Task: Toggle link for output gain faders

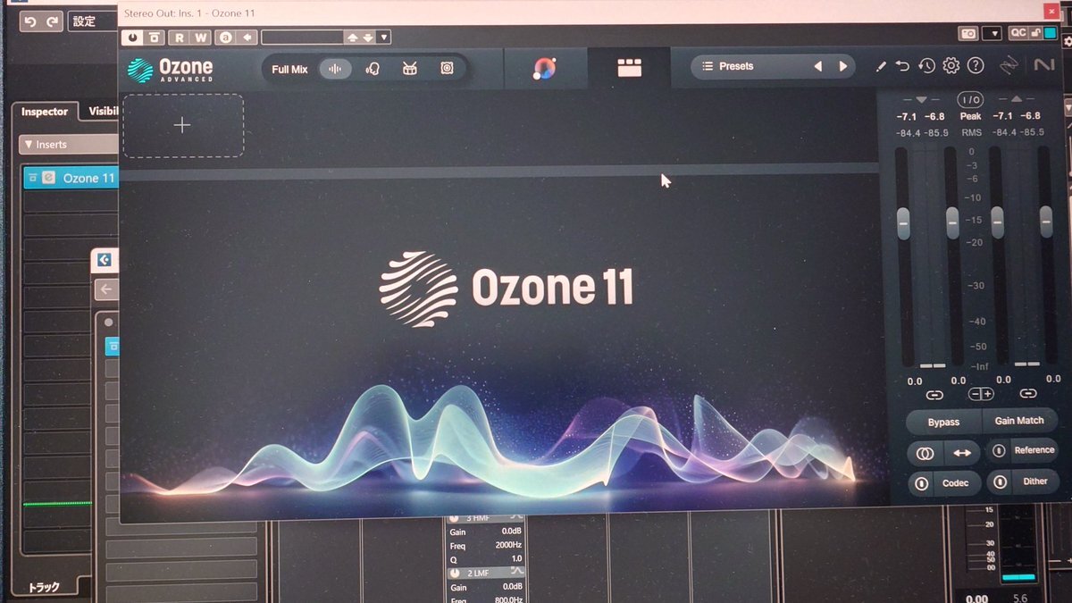Action: [x=1028, y=393]
